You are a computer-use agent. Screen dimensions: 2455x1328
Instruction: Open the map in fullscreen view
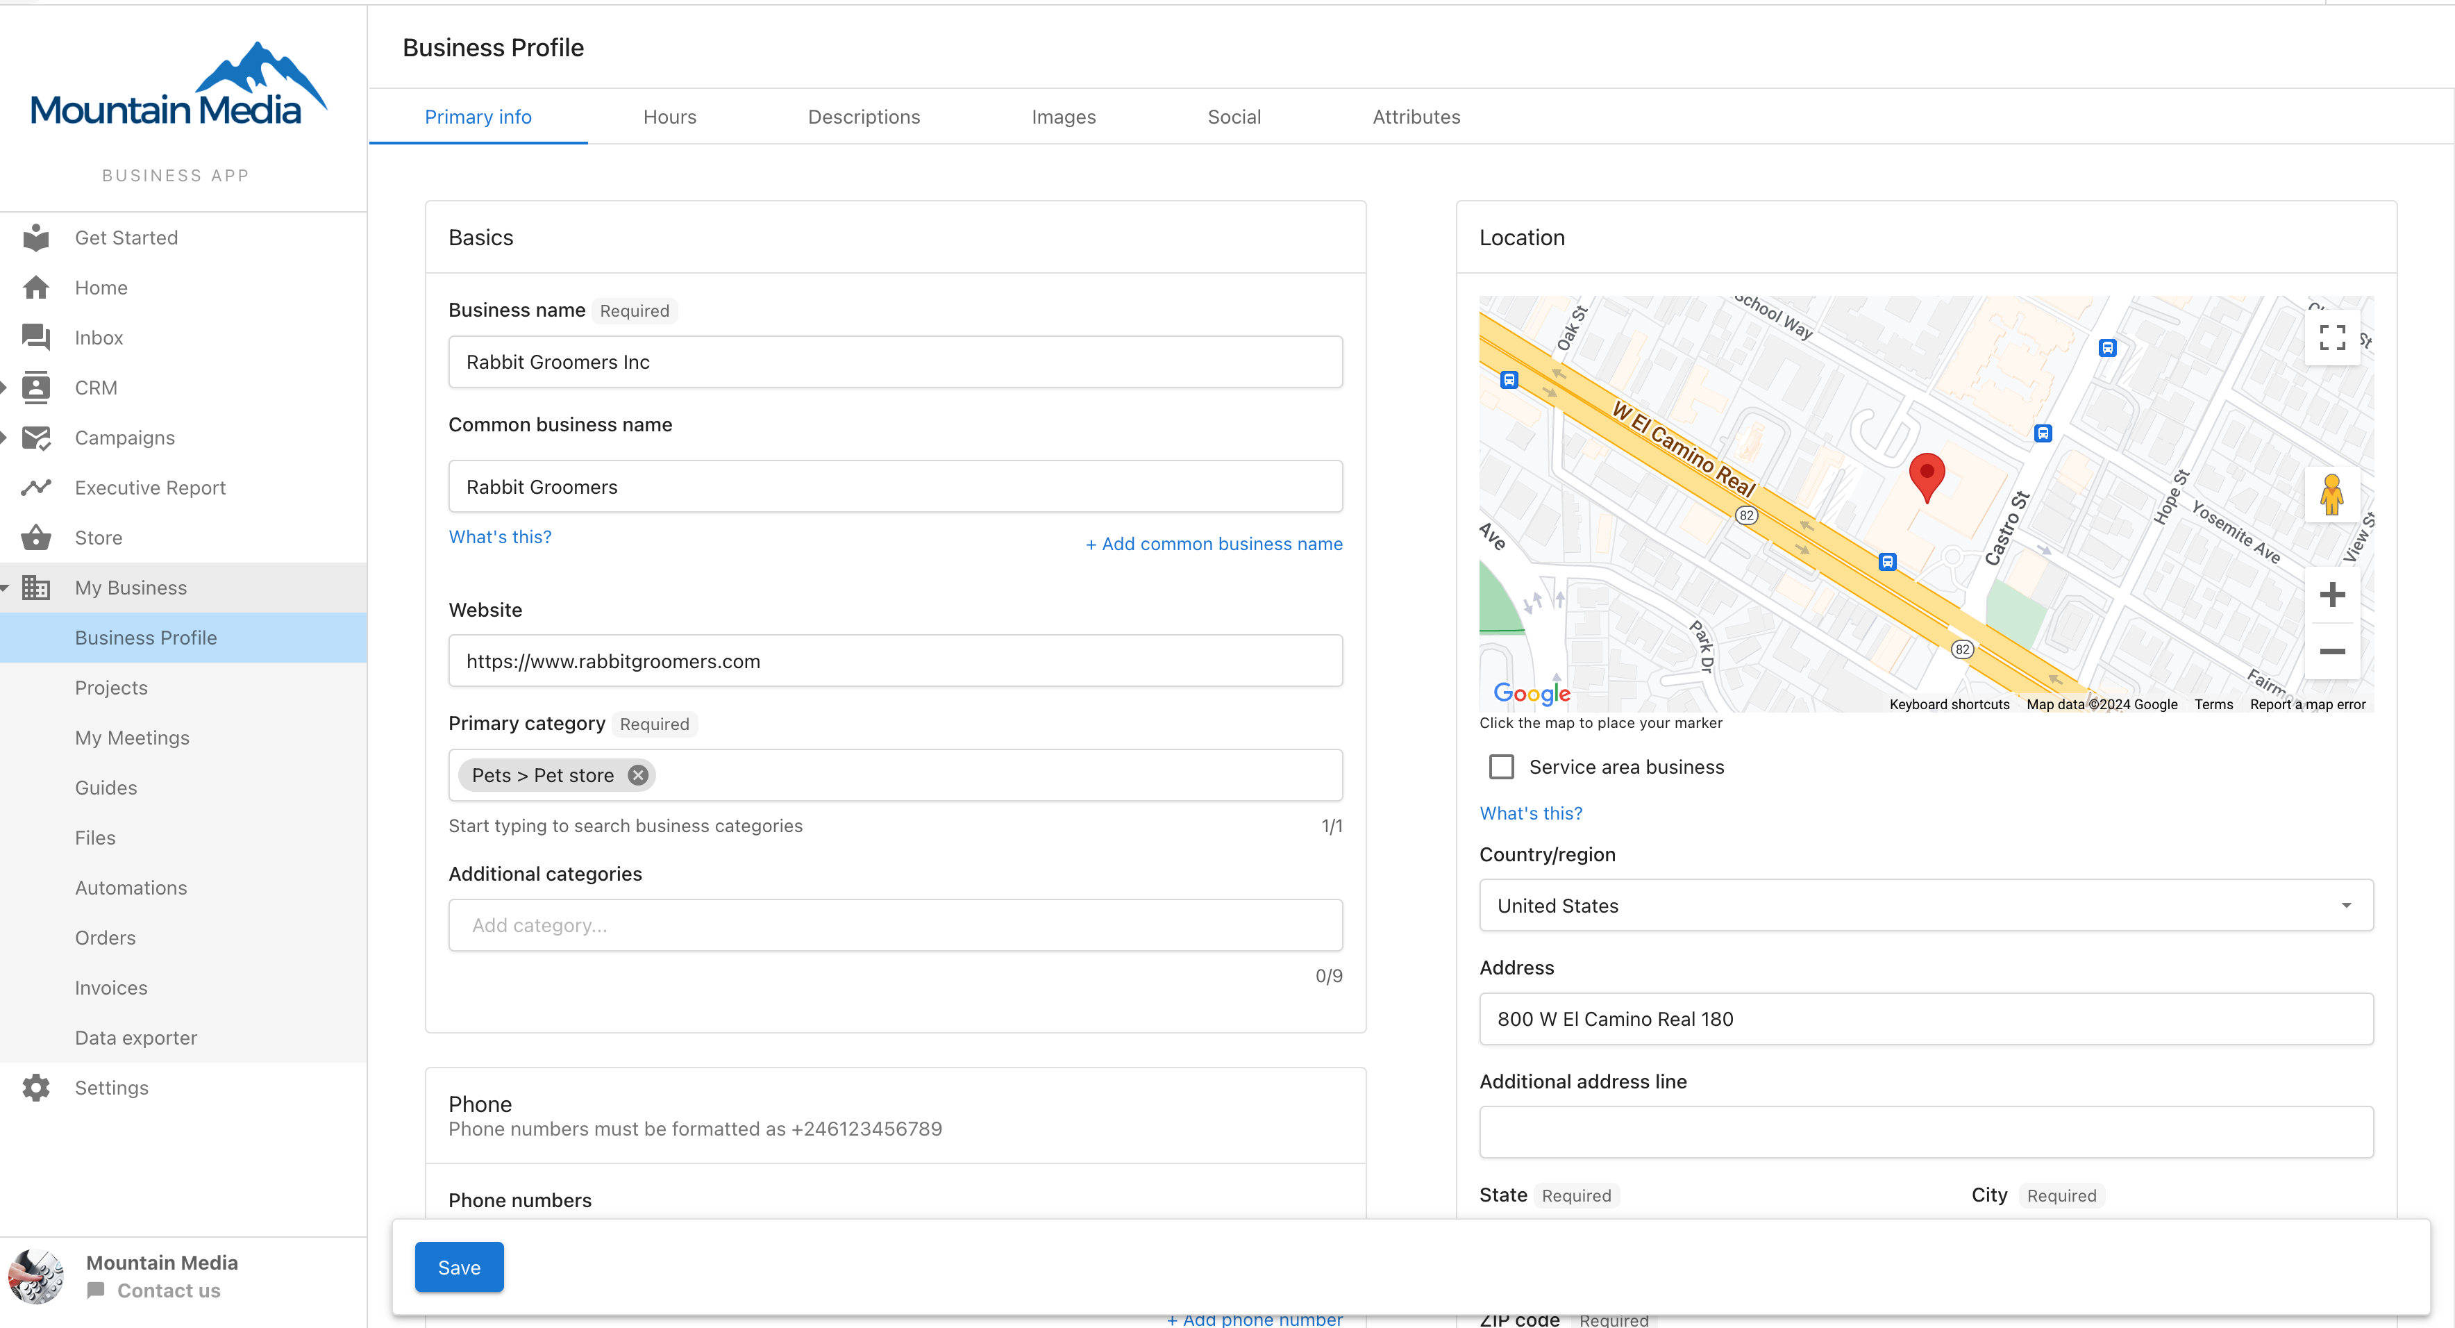(x=2332, y=338)
